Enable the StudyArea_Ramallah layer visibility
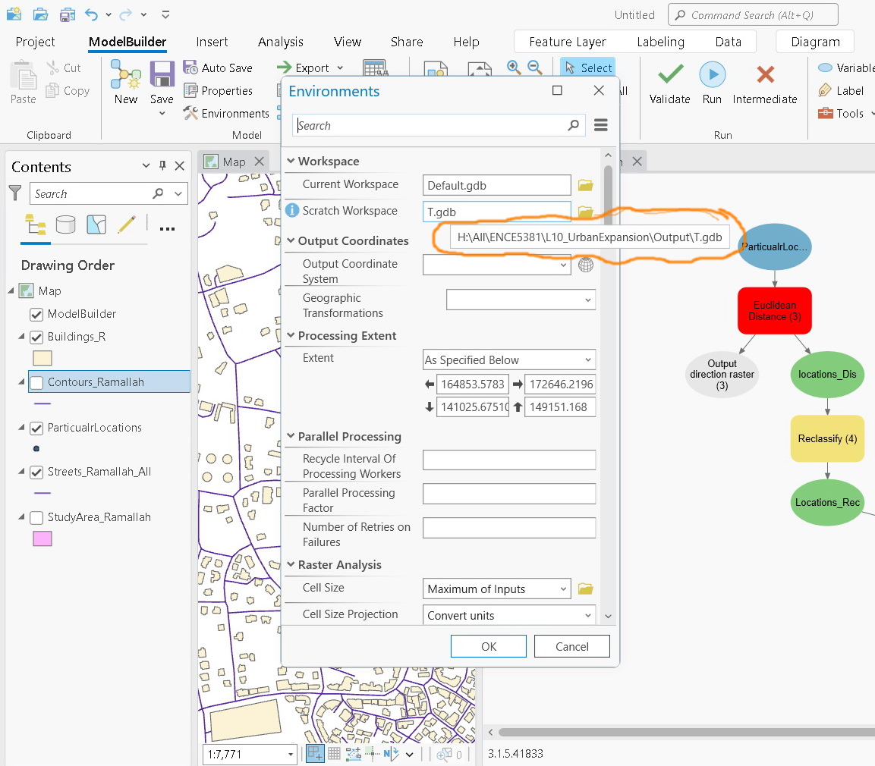This screenshot has width=875, height=766. [x=36, y=516]
